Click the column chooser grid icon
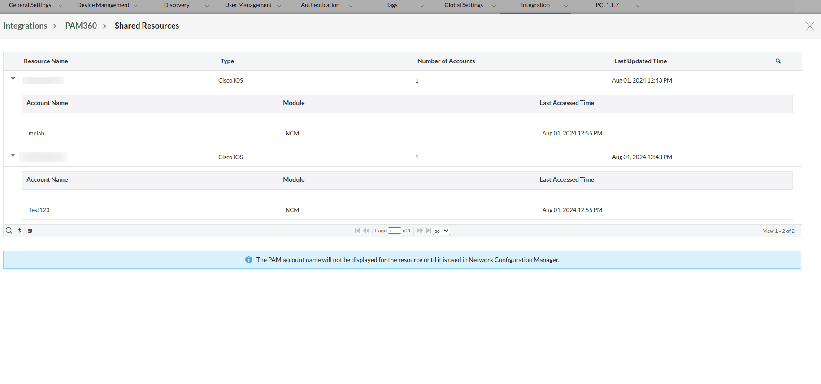 click(x=30, y=231)
